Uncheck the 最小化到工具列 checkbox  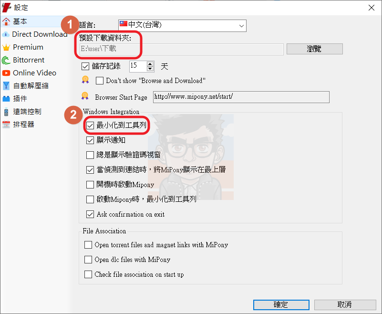(x=90, y=126)
